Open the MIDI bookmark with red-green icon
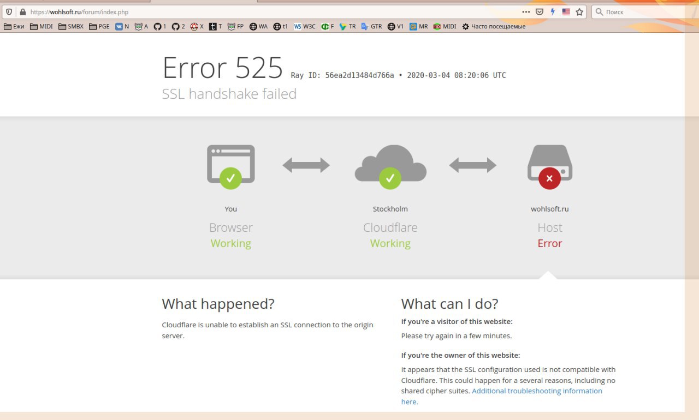The image size is (699, 420). click(x=445, y=26)
